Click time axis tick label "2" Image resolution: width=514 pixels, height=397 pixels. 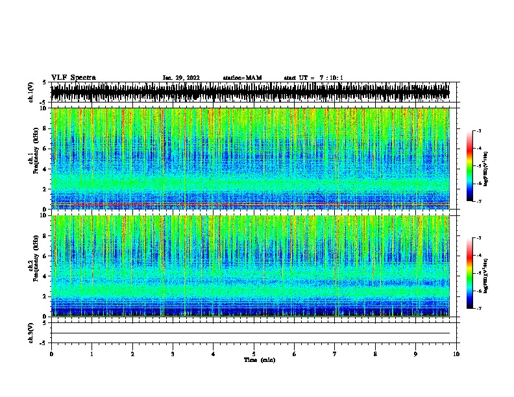click(132, 354)
